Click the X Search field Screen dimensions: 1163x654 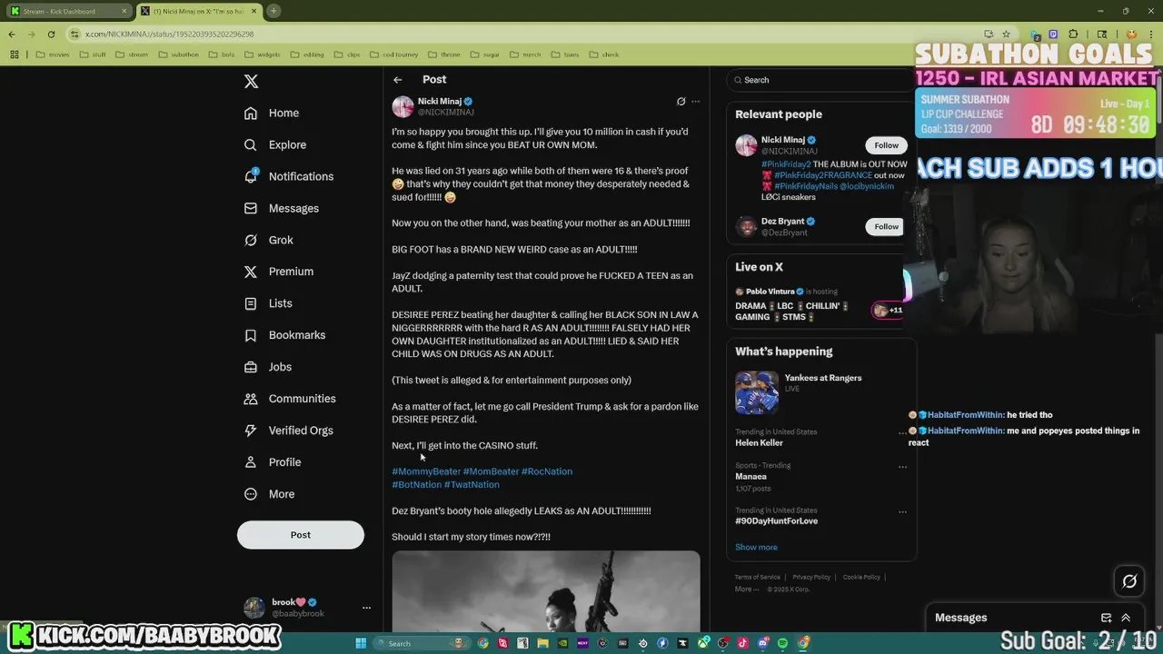point(820,80)
